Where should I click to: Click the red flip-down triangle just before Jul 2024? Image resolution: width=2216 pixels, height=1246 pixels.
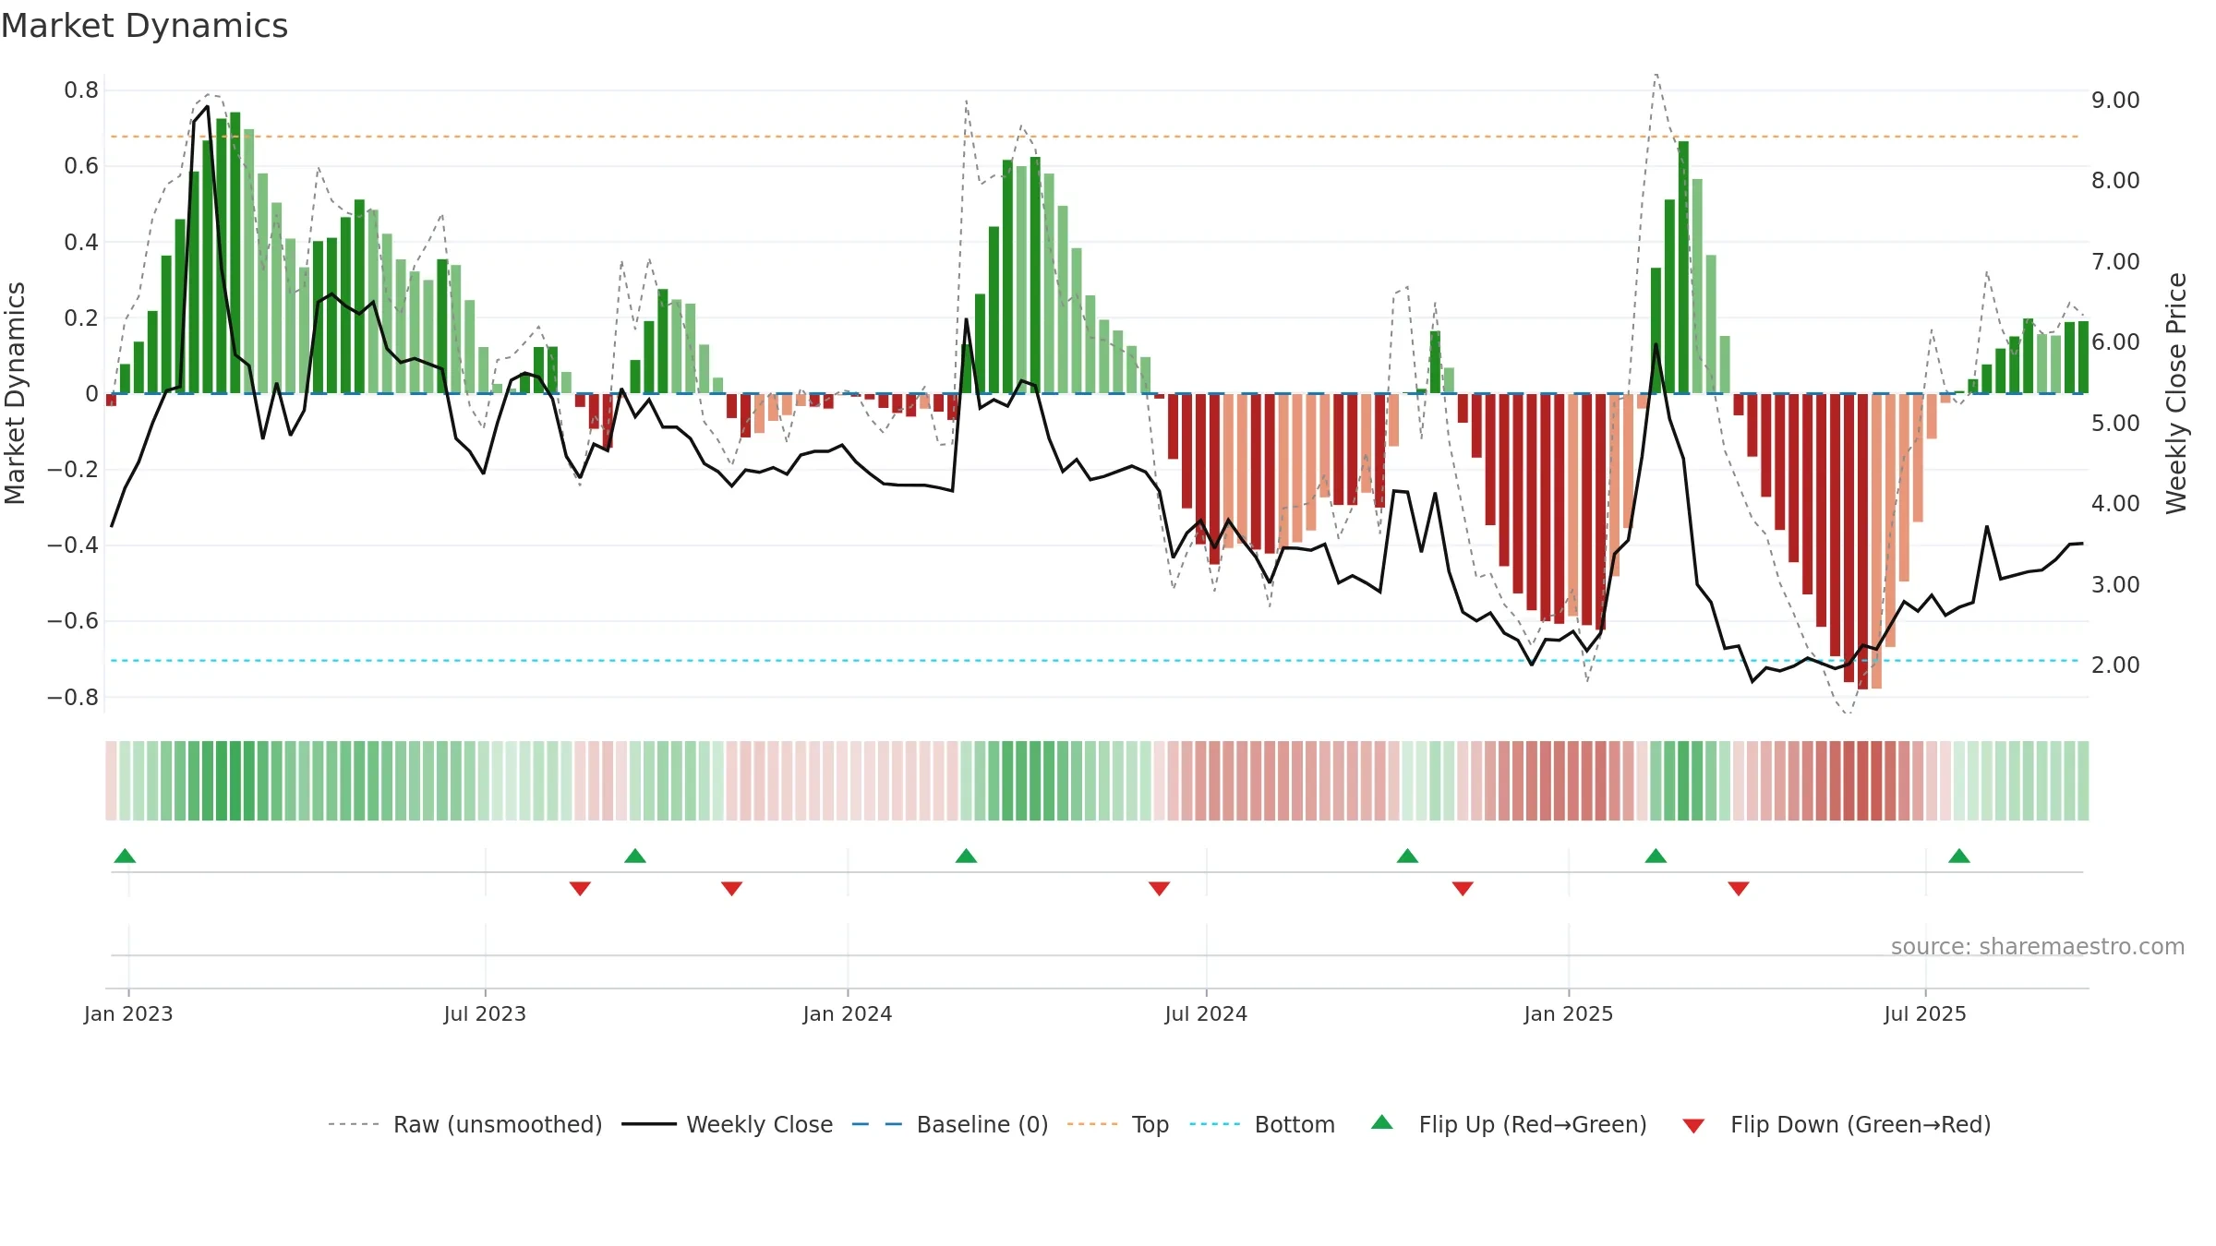click(1159, 889)
